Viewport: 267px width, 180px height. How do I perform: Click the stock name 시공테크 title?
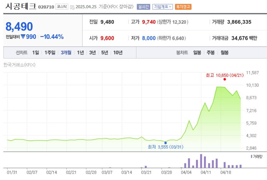(x=21, y=6)
